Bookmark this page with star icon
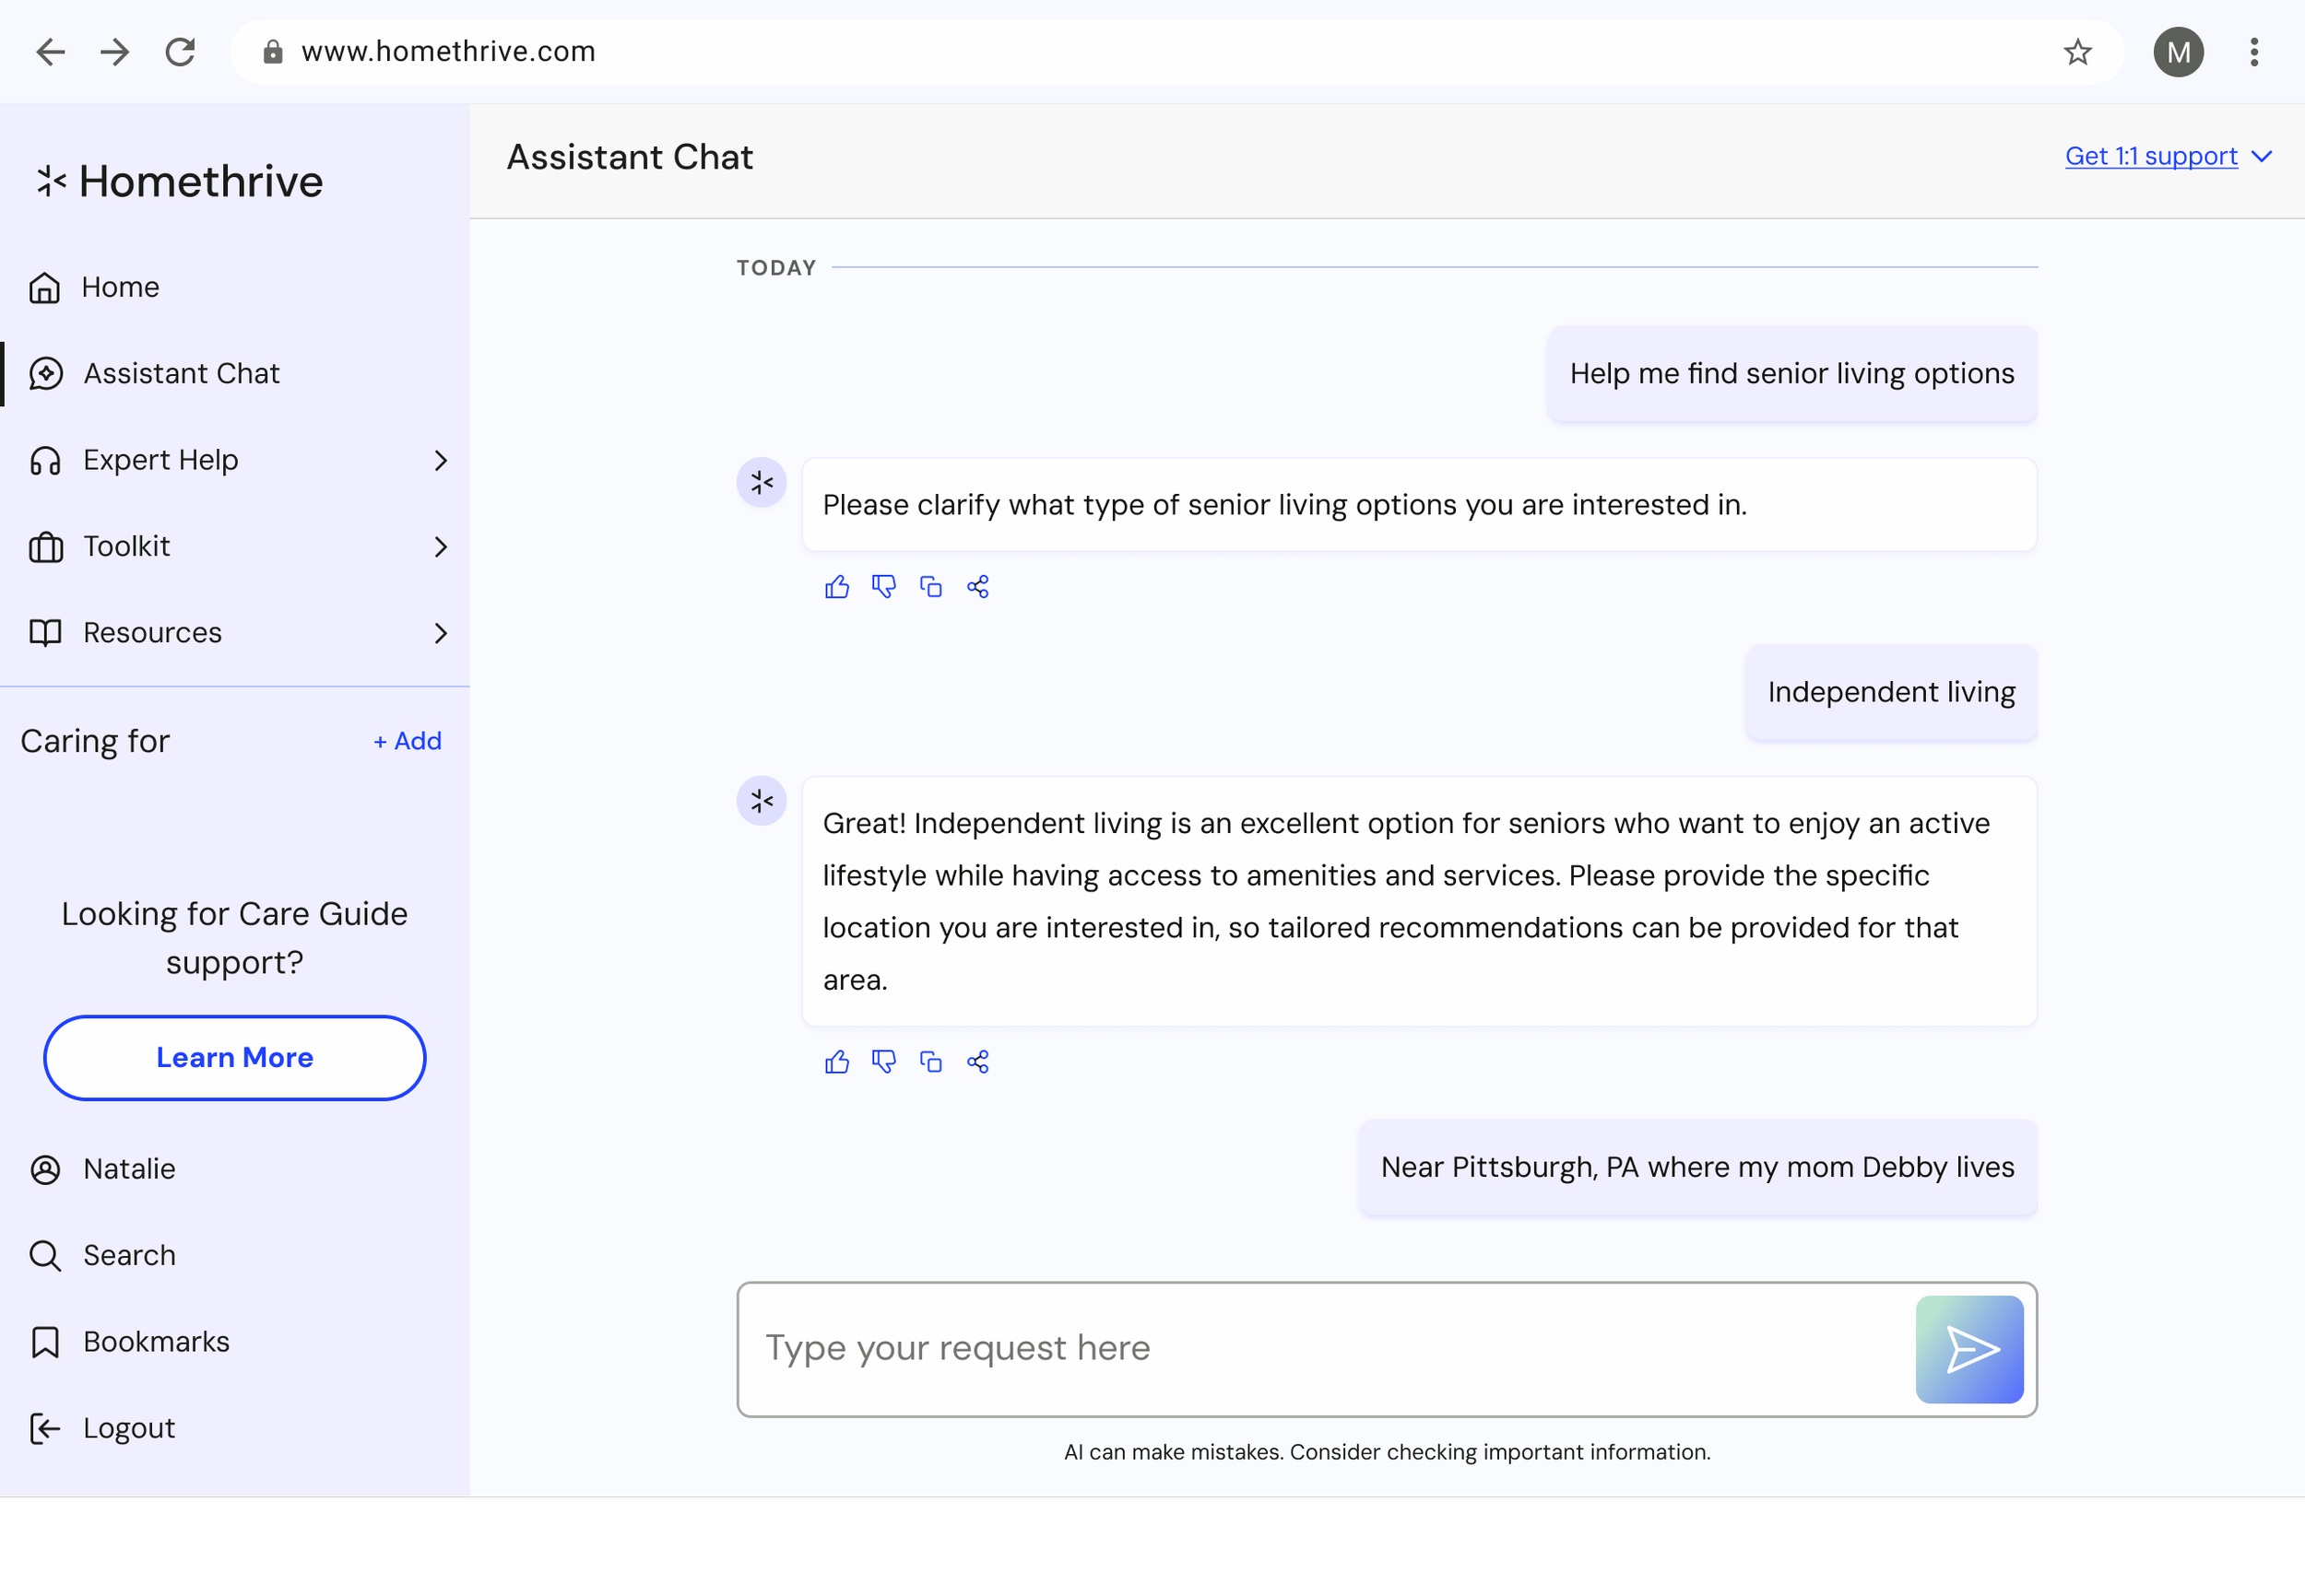 click(x=2077, y=52)
